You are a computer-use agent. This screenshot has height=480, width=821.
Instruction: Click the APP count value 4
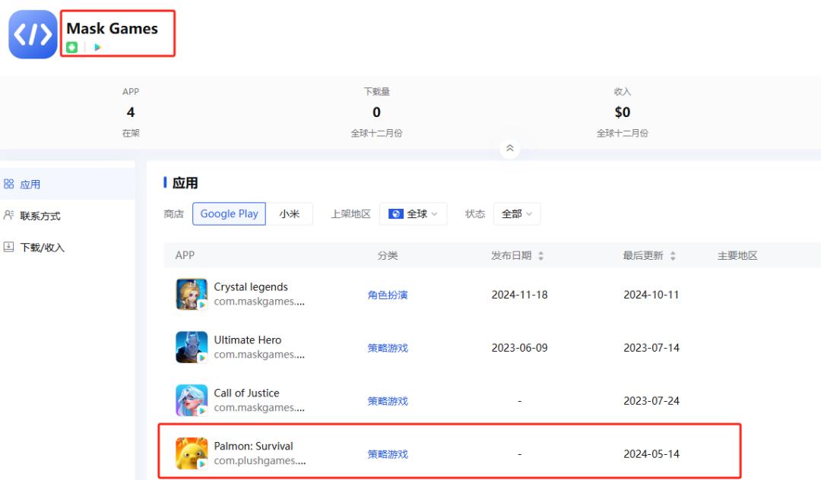click(131, 112)
